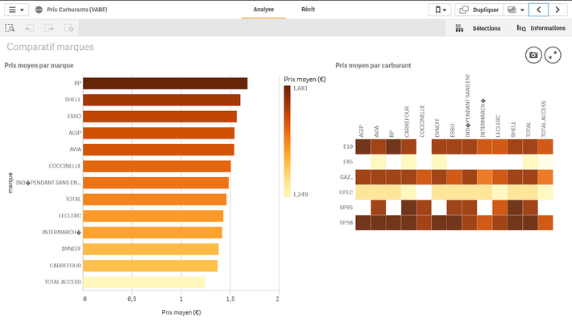Expand the chart to full screen
572x322 pixels.
(x=553, y=55)
